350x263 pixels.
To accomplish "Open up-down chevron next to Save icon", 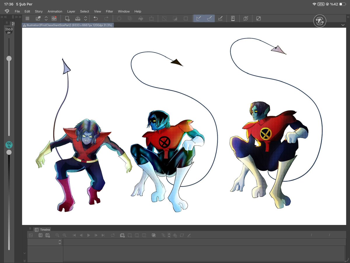I will tap(86, 18).
